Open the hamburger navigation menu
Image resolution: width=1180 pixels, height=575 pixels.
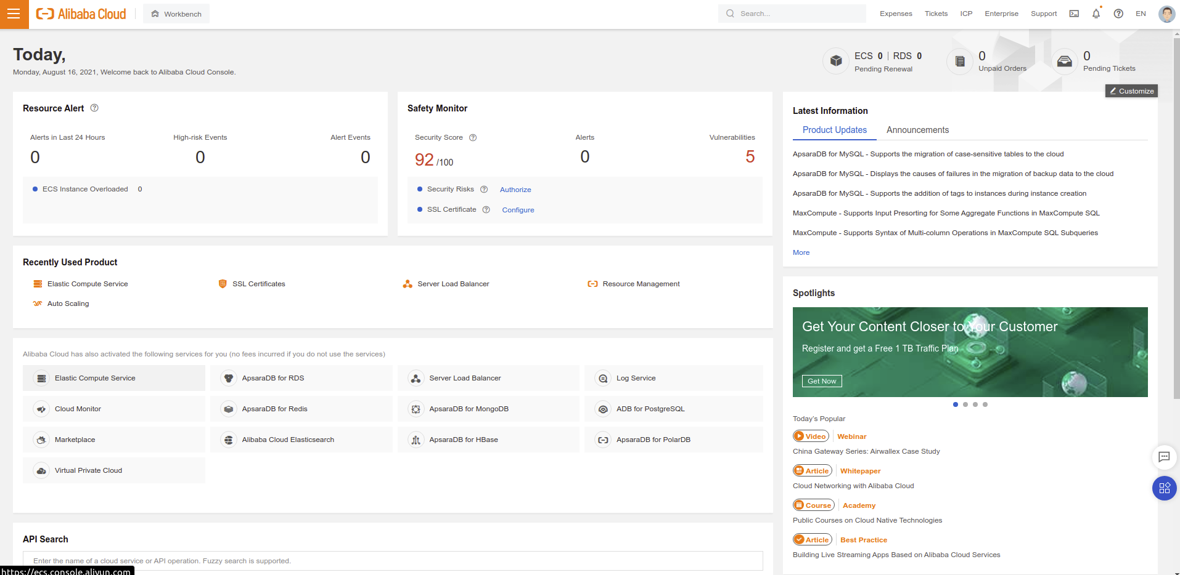(x=14, y=14)
